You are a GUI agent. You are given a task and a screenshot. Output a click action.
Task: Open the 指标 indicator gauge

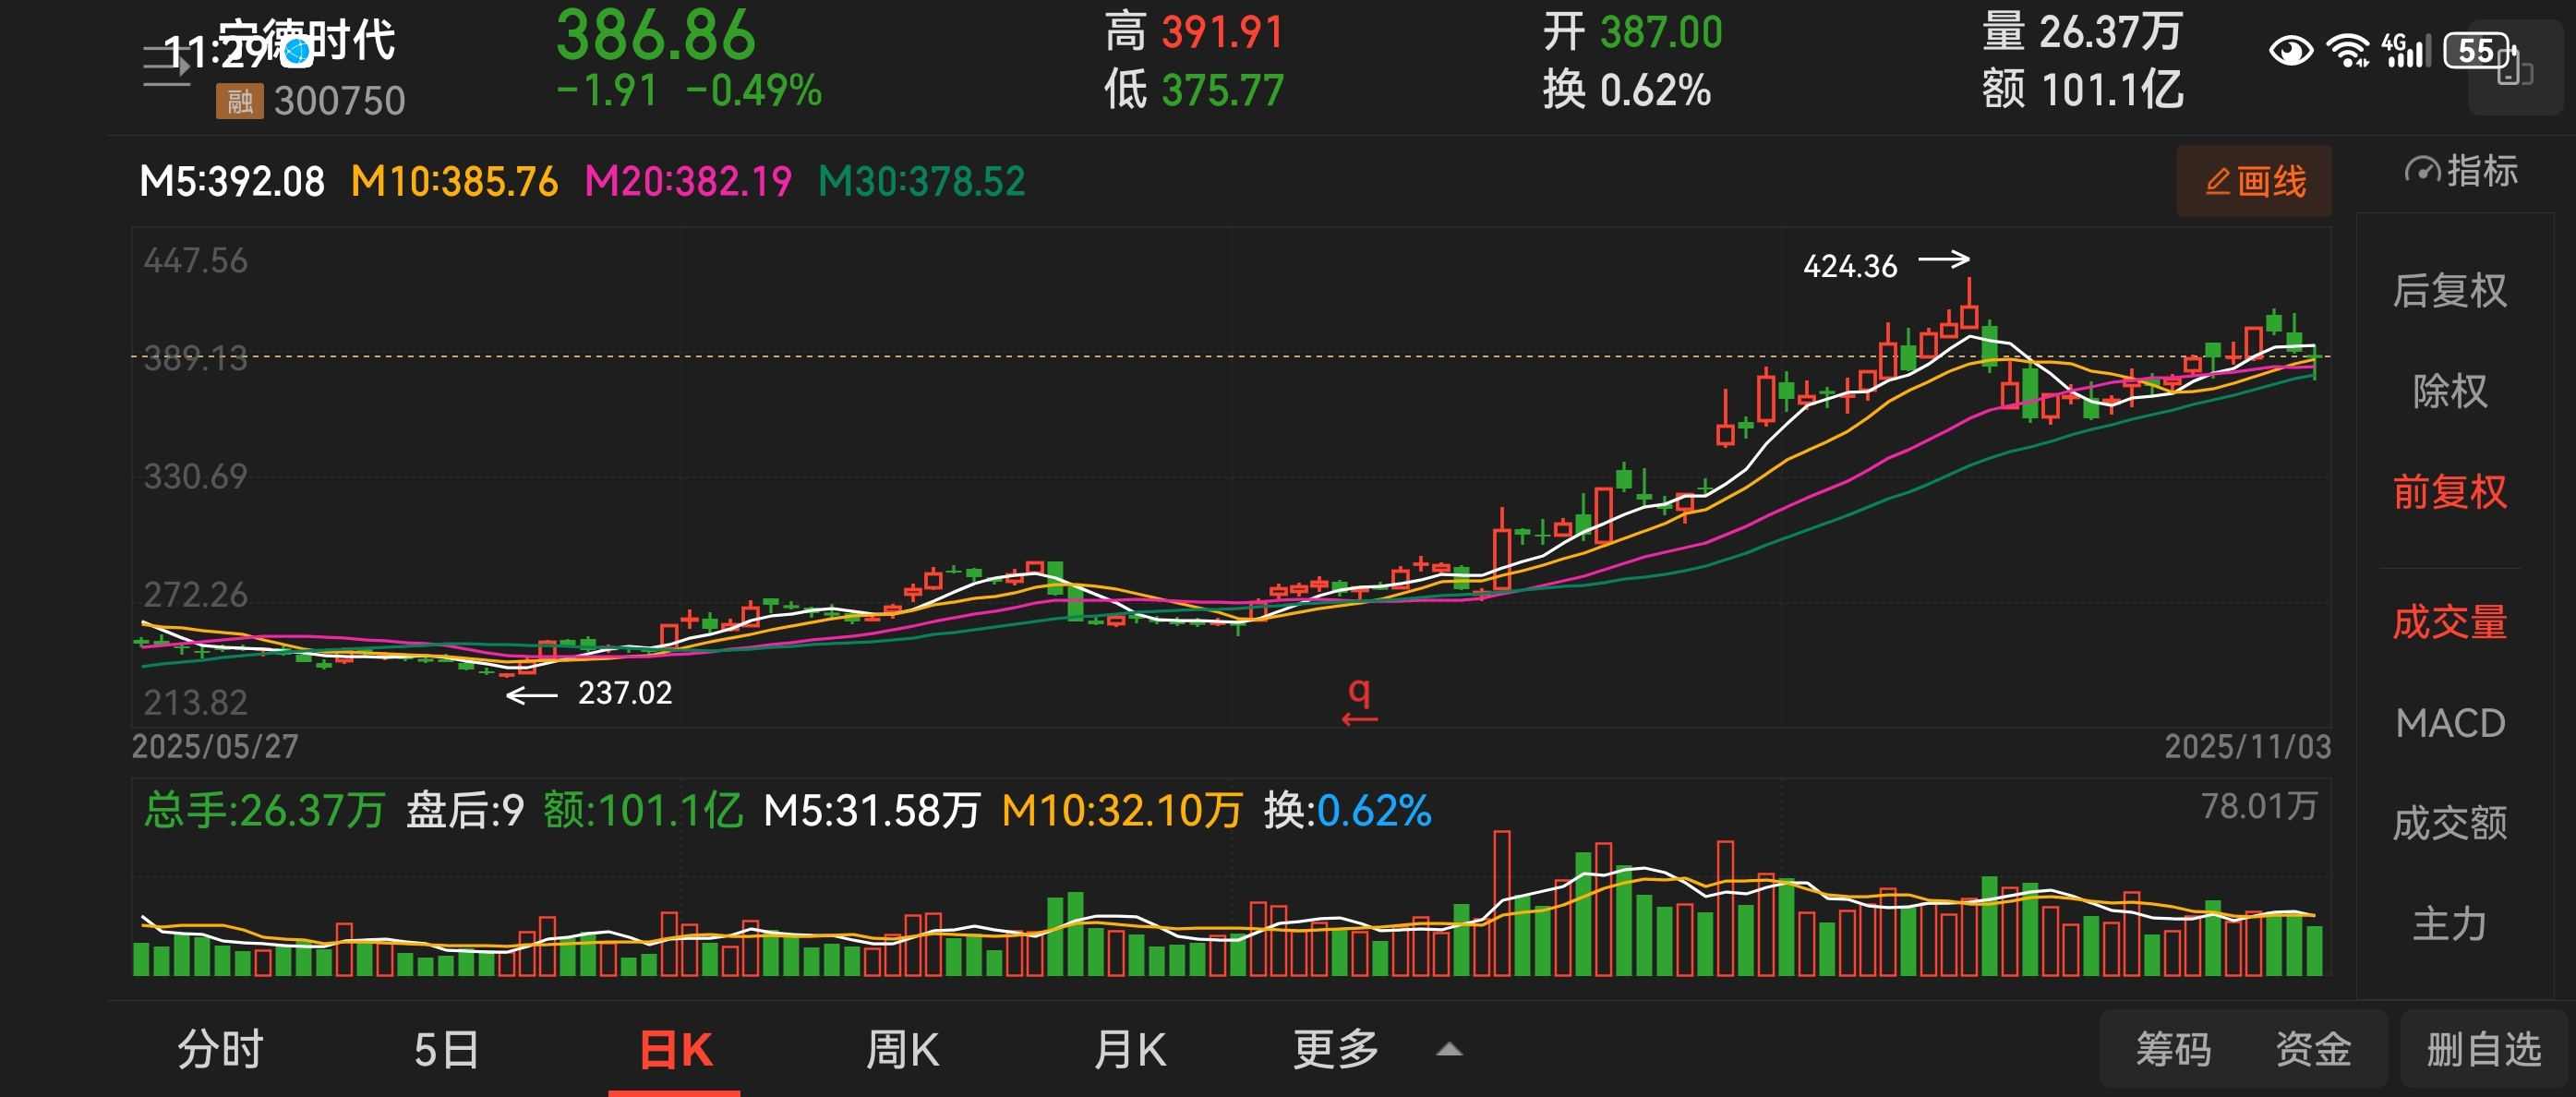coord(2461,171)
